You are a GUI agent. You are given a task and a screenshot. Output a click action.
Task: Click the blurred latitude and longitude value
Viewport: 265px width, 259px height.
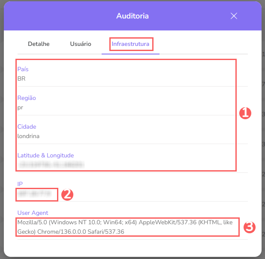[x=51, y=164]
